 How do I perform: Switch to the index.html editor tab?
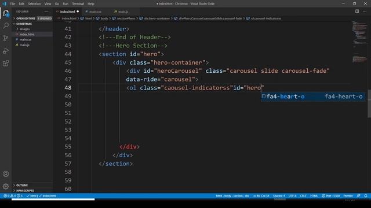coord(67,12)
